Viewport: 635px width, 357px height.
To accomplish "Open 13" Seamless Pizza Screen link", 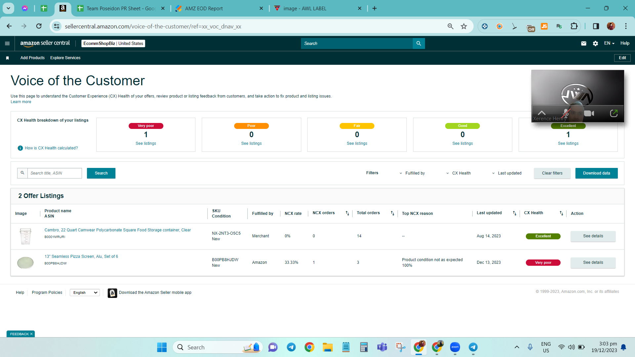I will (x=81, y=257).
